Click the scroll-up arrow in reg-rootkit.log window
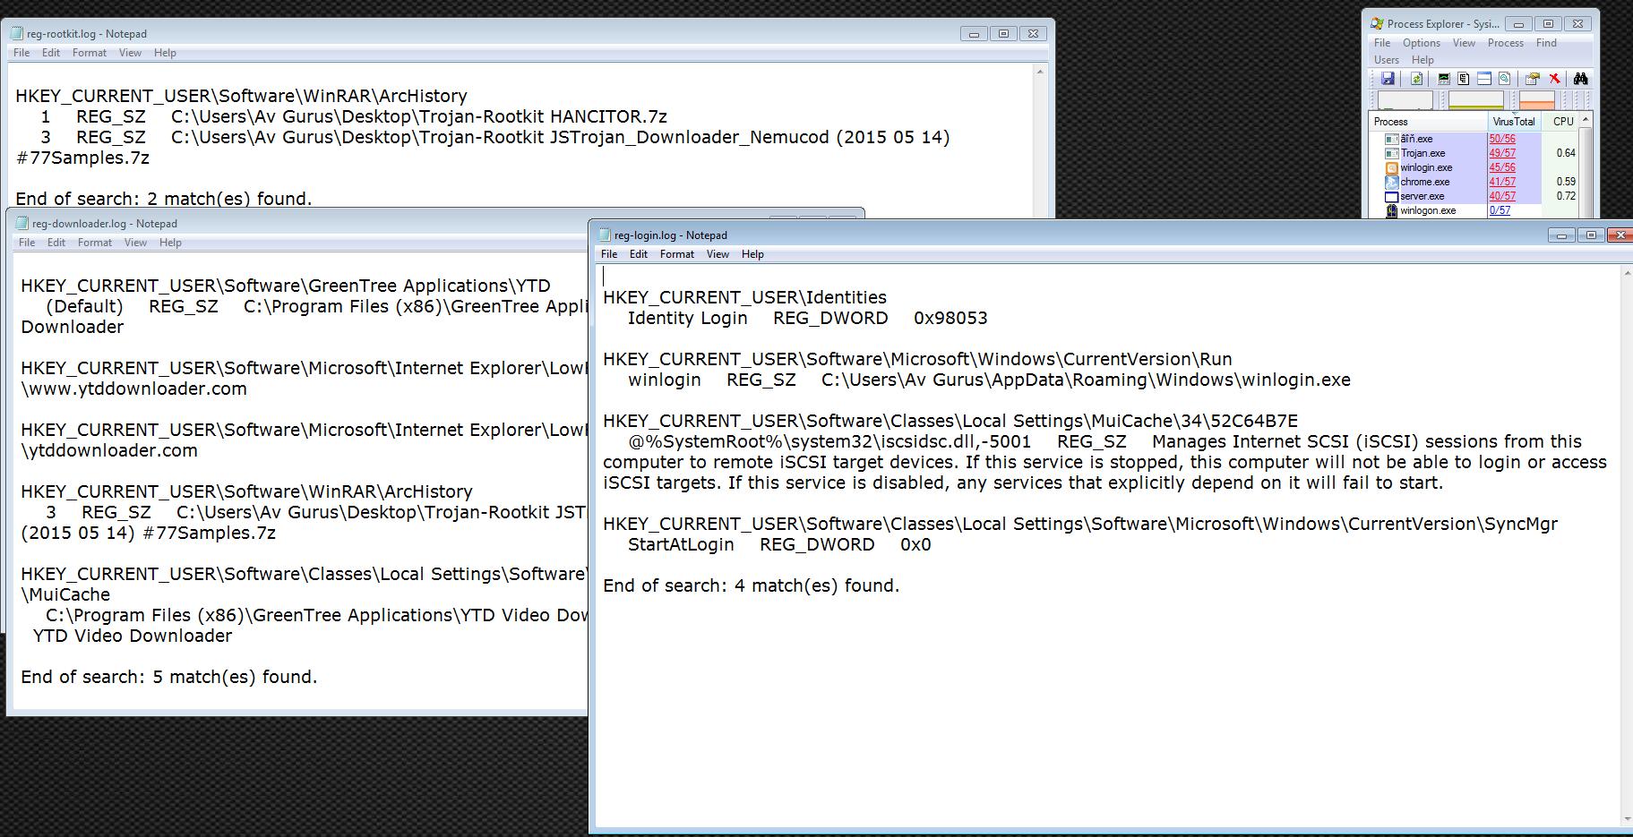Screen dimensions: 1633x837 tap(1040, 72)
